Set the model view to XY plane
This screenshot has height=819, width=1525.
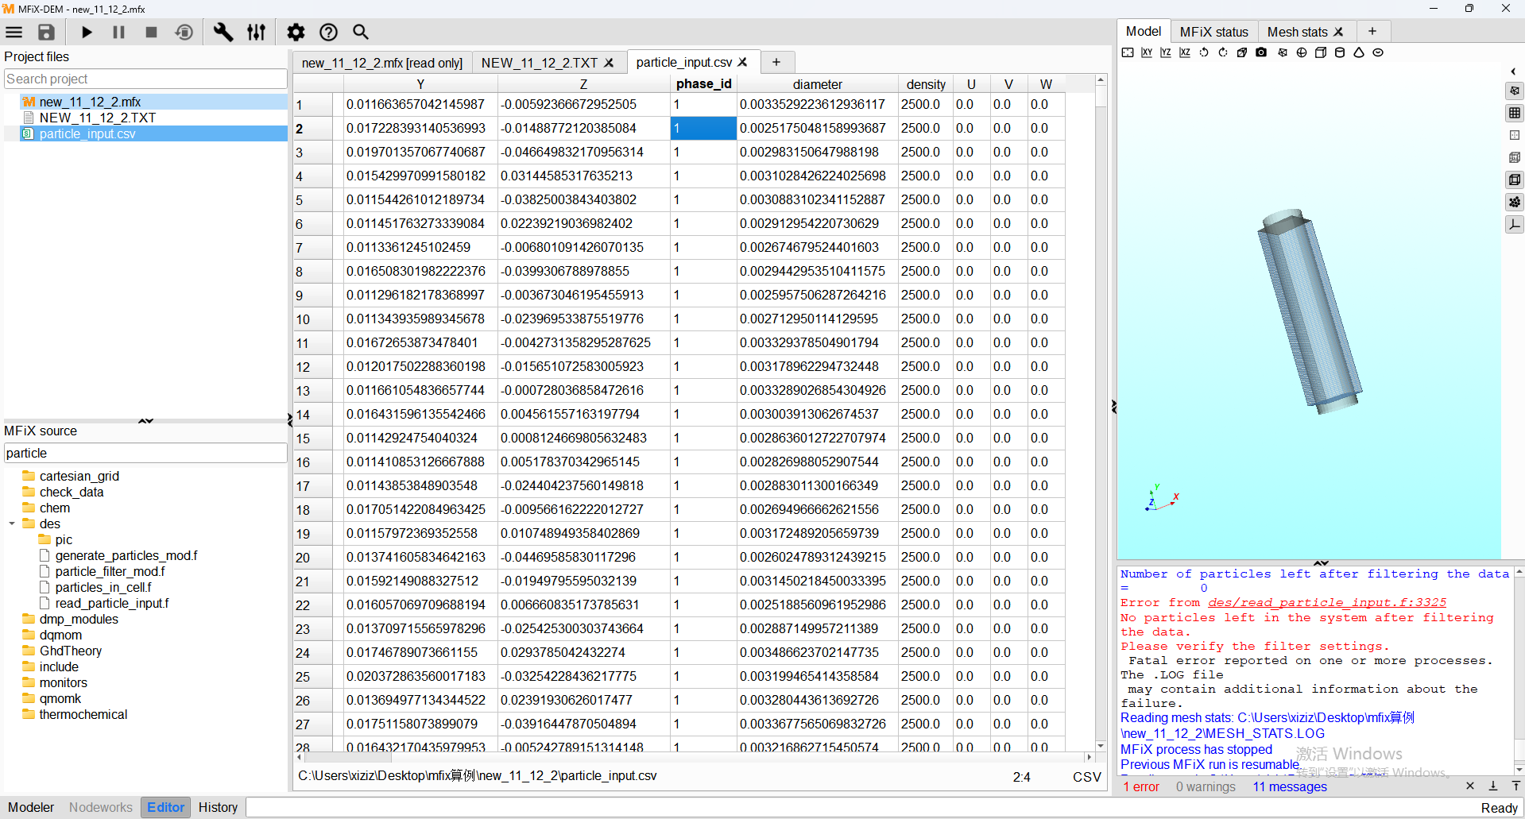[1147, 52]
